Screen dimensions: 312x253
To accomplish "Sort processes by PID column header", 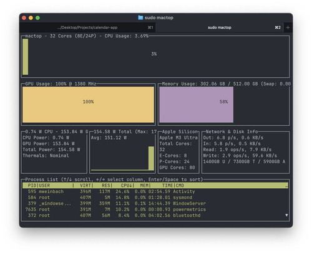I will point(32,186).
